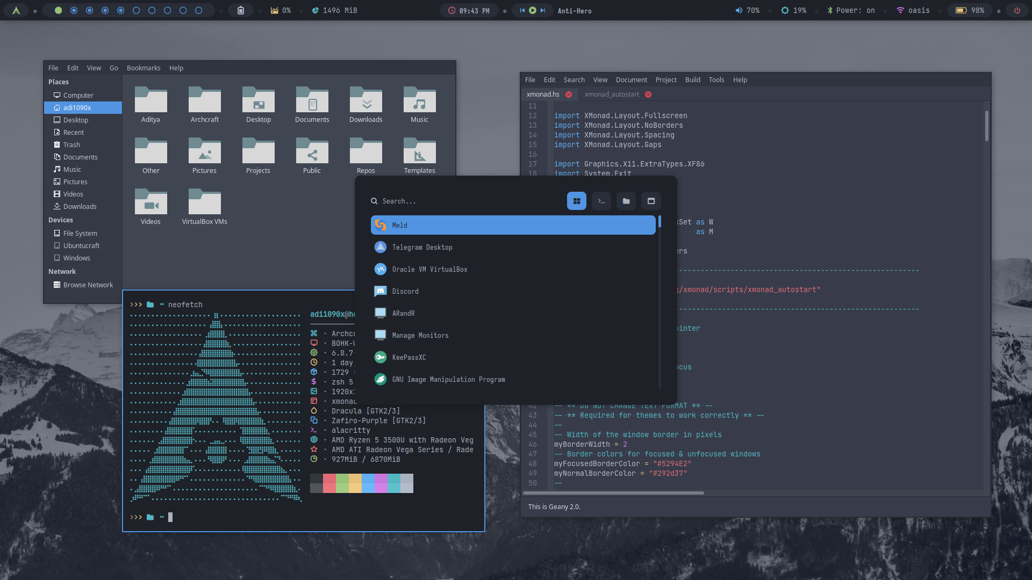Screen dimensions: 1032x580
Task: Skip to next track in the top bar
Action: [x=543, y=10]
